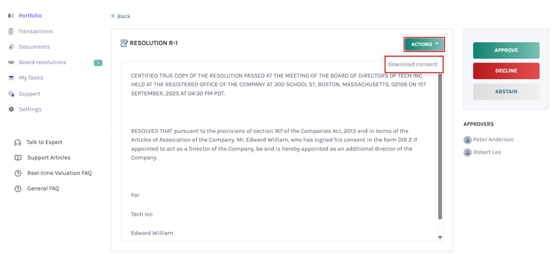Click the Transactions clipboard icon
Viewport: 552px width, 254px height.
(11, 31)
